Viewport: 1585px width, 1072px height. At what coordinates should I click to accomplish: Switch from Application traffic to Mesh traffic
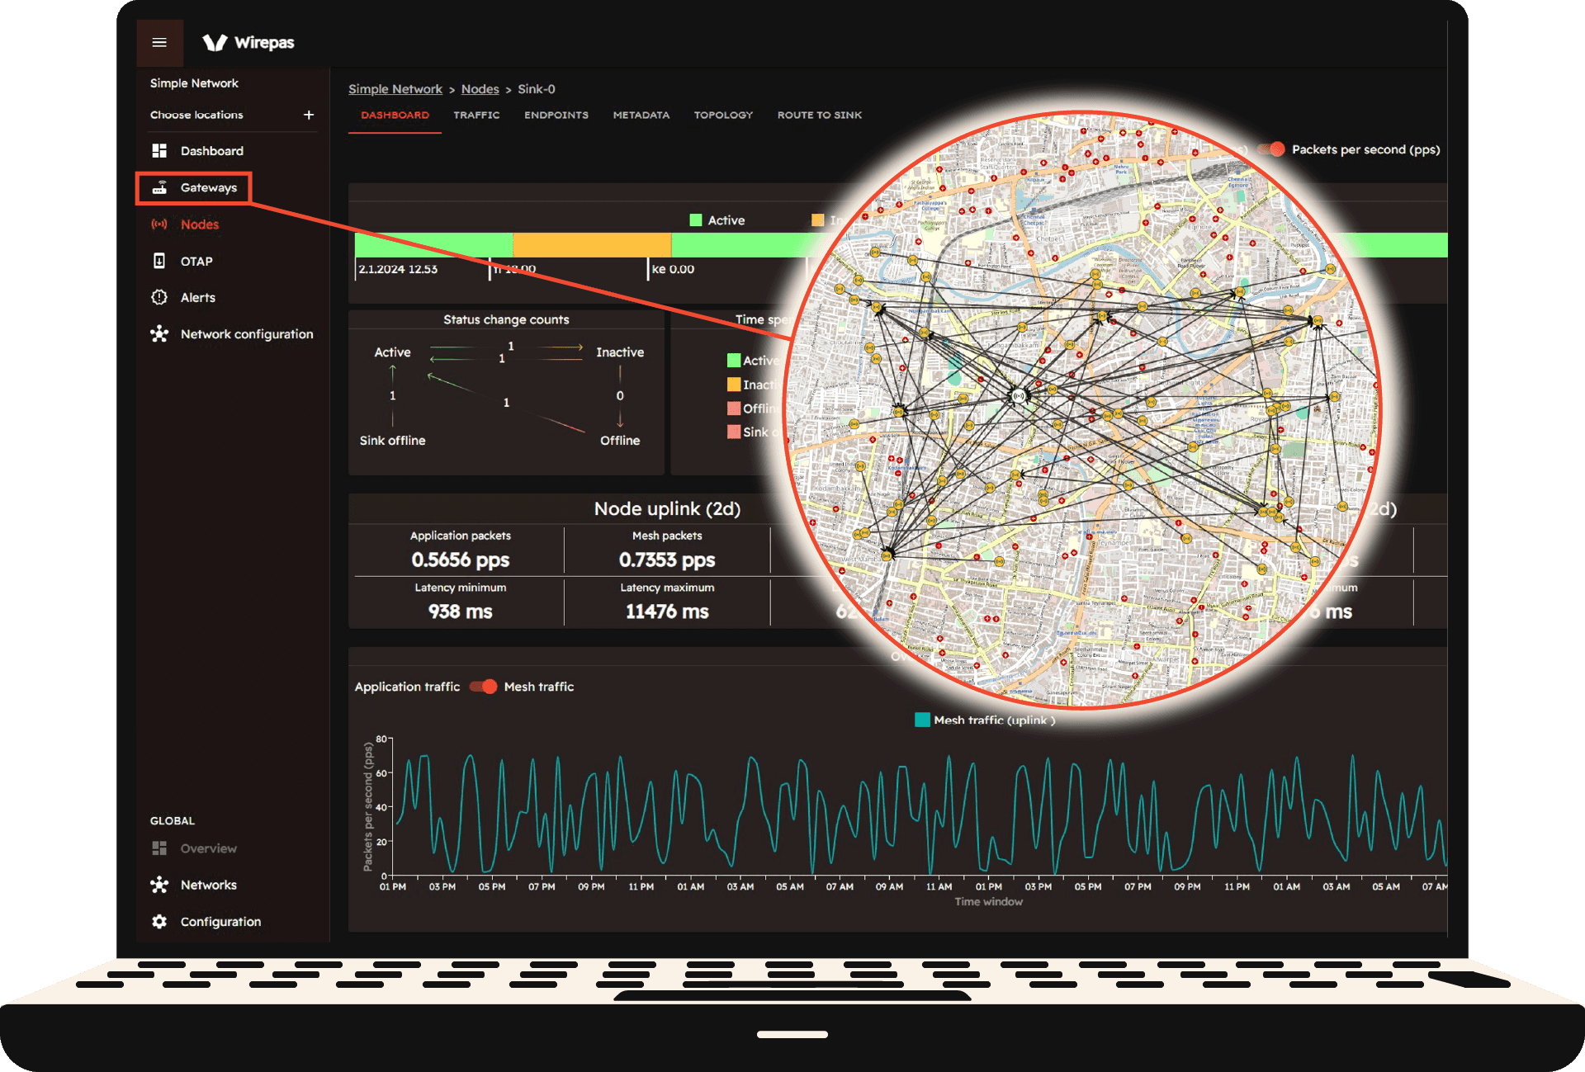click(x=482, y=687)
